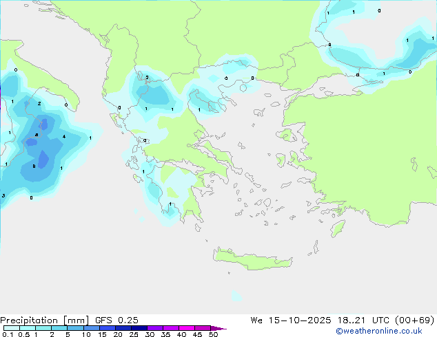Click the '10' legend scale label
The image size is (437, 337).
86,334
